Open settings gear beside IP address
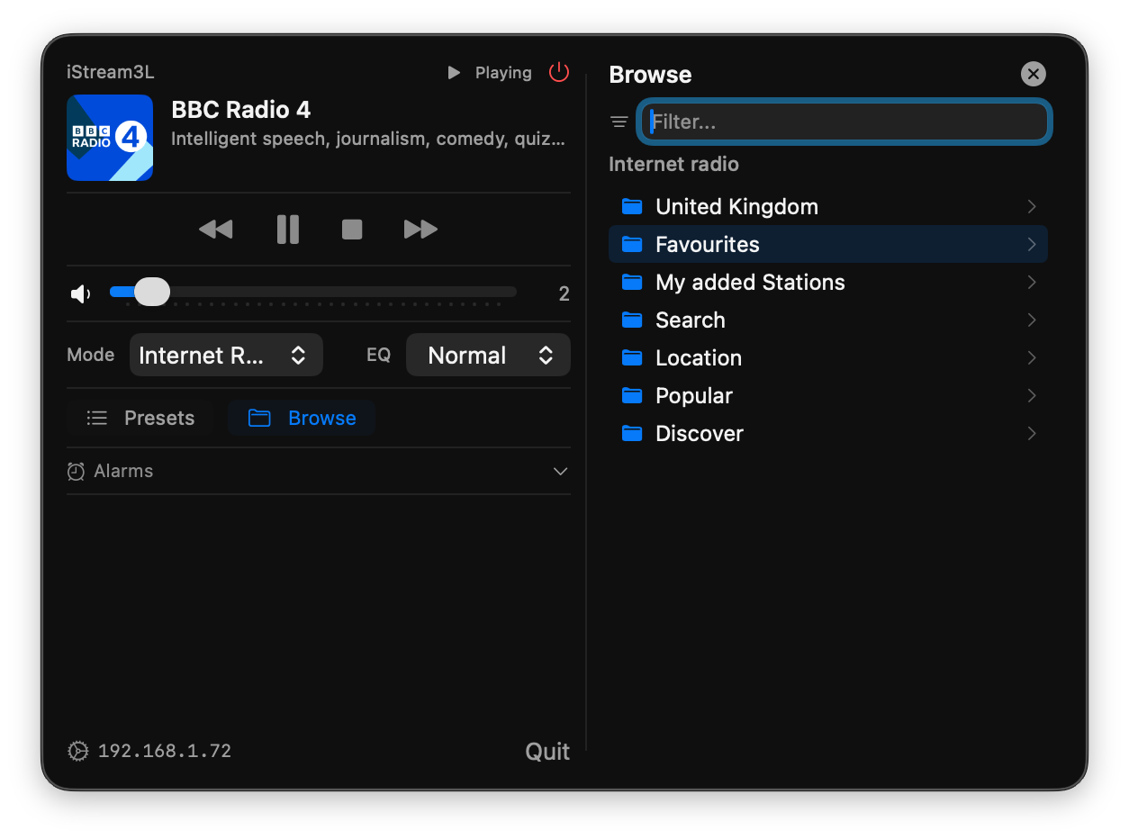The width and height of the screenshot is (1129, 839). coord(78,751)
